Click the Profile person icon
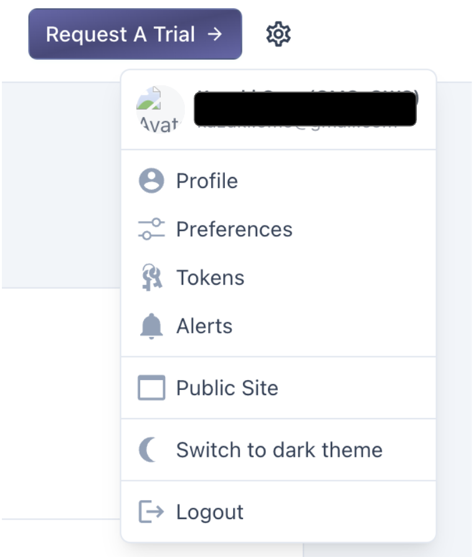Viewport: 476px width, 557px height. (151, 181)
